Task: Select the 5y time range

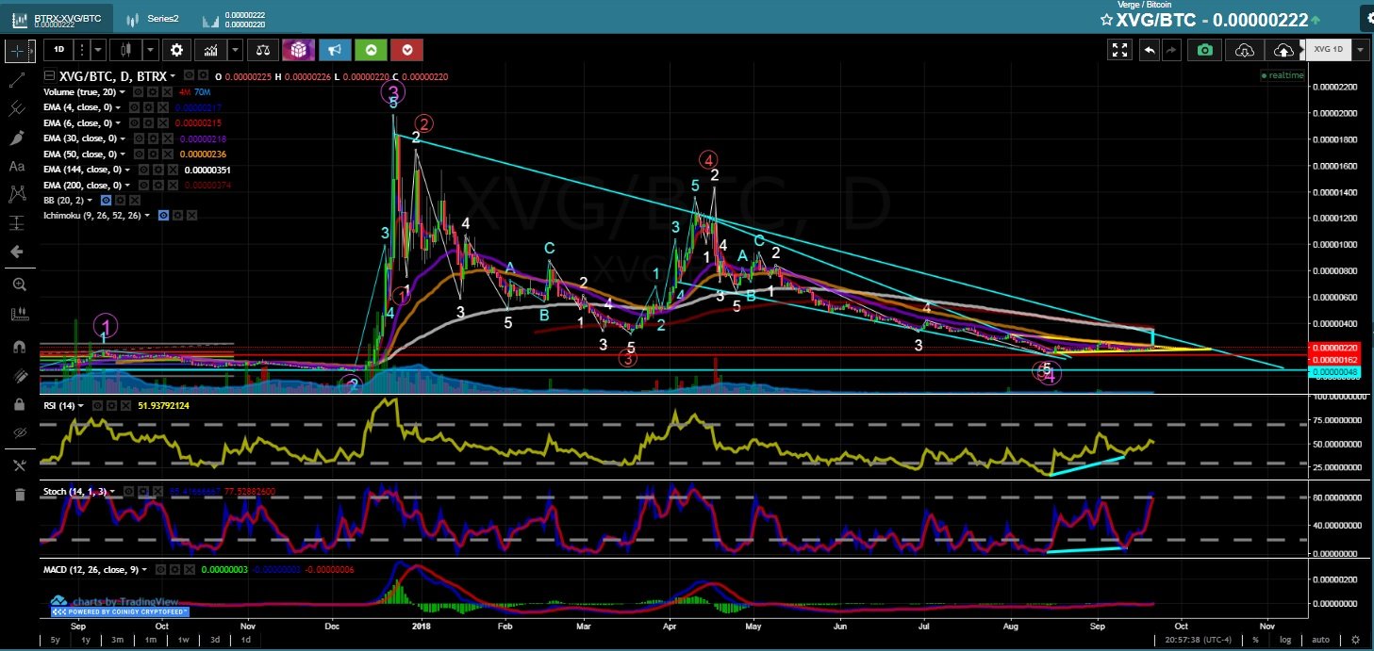Action: 56,640
